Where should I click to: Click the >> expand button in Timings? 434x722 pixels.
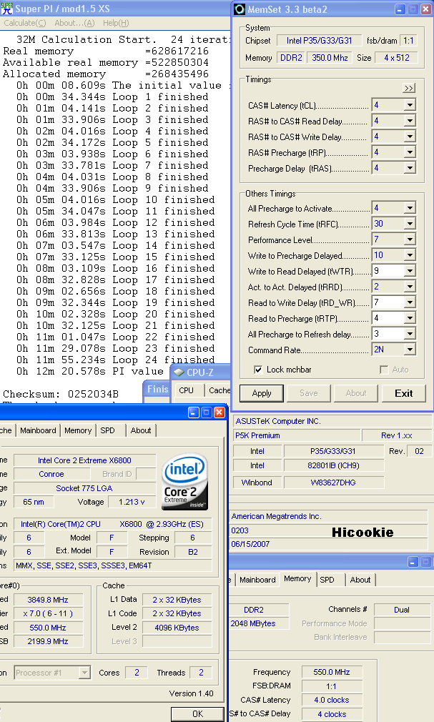pos(409,88)
